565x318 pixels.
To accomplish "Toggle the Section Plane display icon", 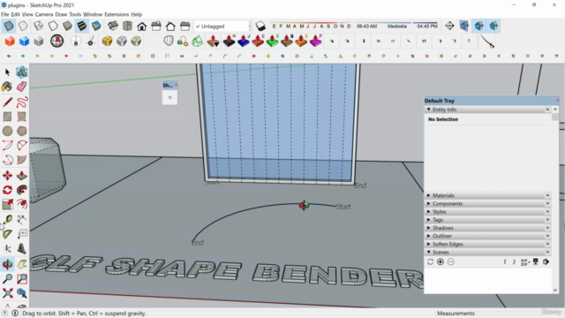I will (x=464, y=26).
